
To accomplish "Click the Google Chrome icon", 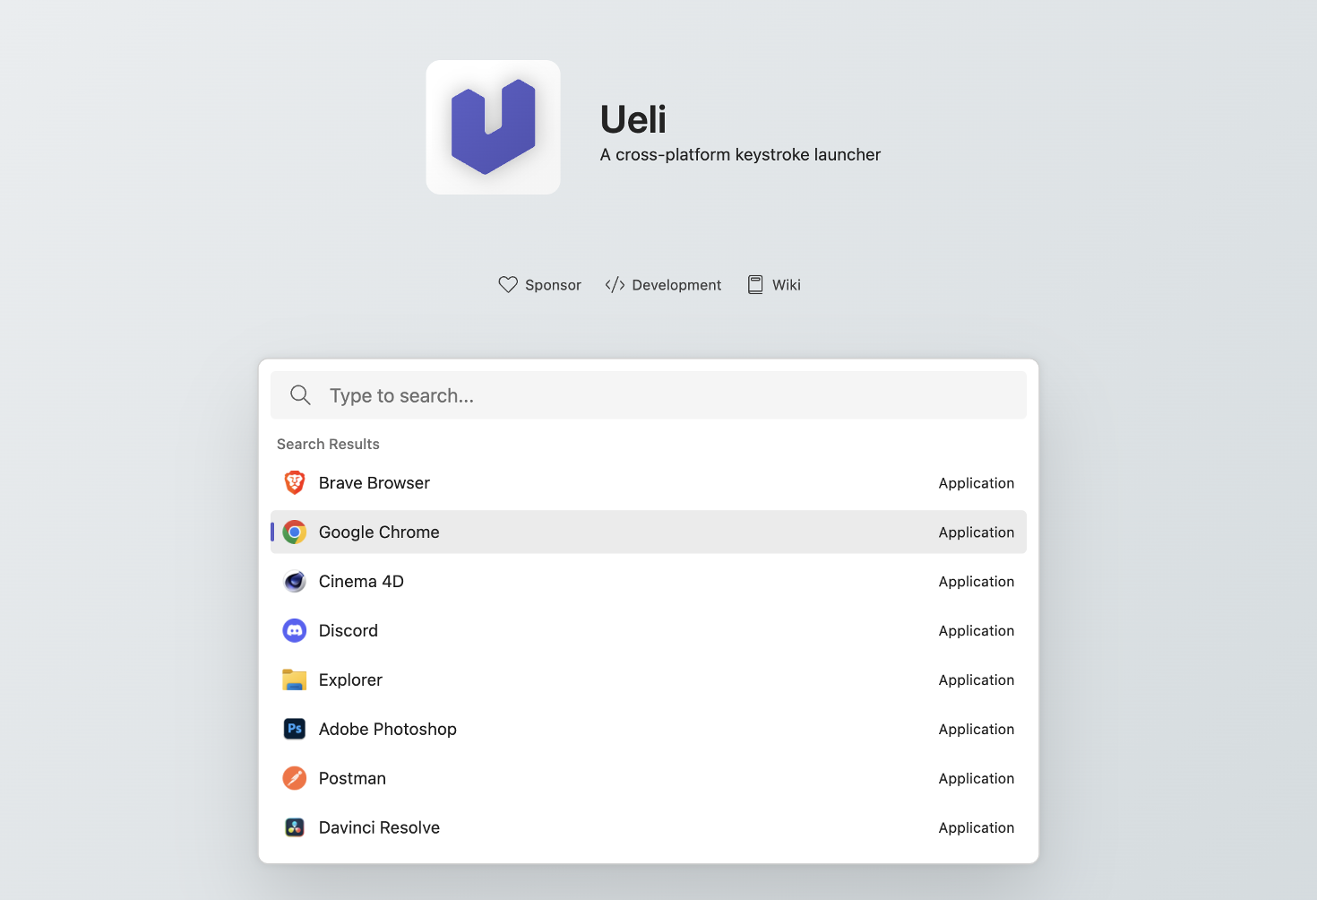I will point(294,532).
